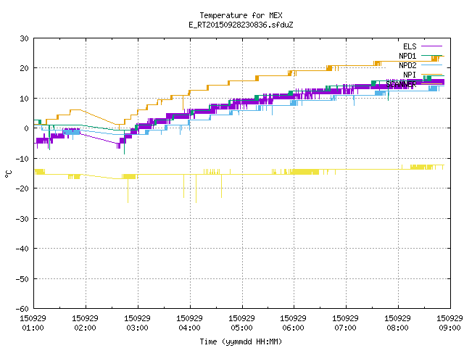Click the y-axis value 30
The image size is (464, 348).
[24, 38]
